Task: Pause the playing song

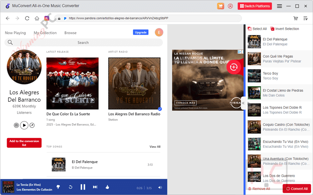Action: 83,187
